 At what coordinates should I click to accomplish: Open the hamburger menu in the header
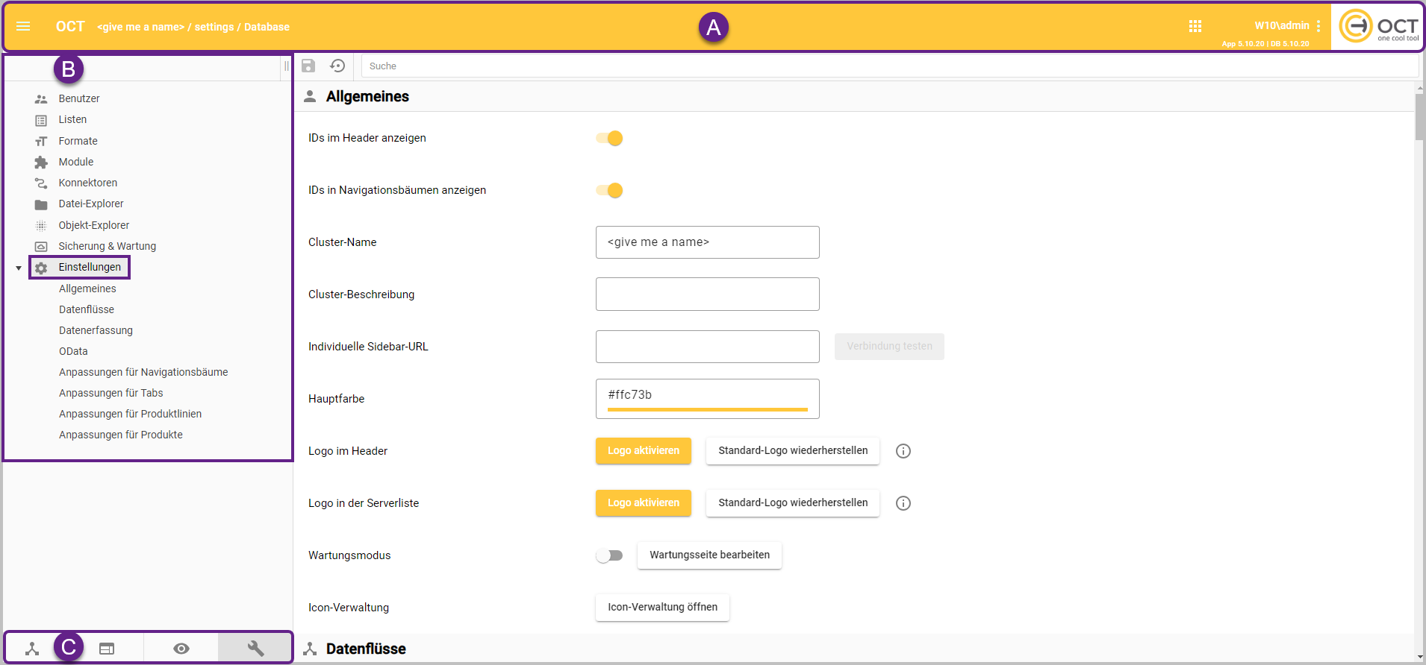point(23,27)
